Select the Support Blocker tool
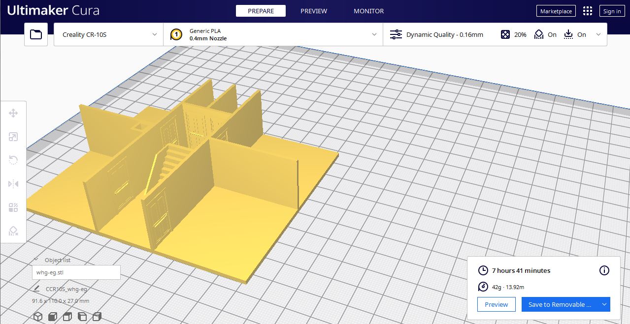The width and height of the screenshot is (630, 324). 13,231
